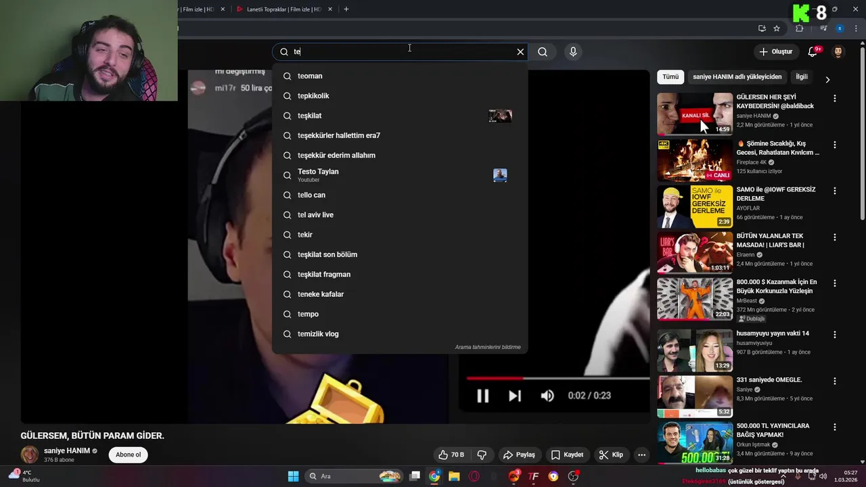
Task: Skip to next video in player
Action: 515,396
